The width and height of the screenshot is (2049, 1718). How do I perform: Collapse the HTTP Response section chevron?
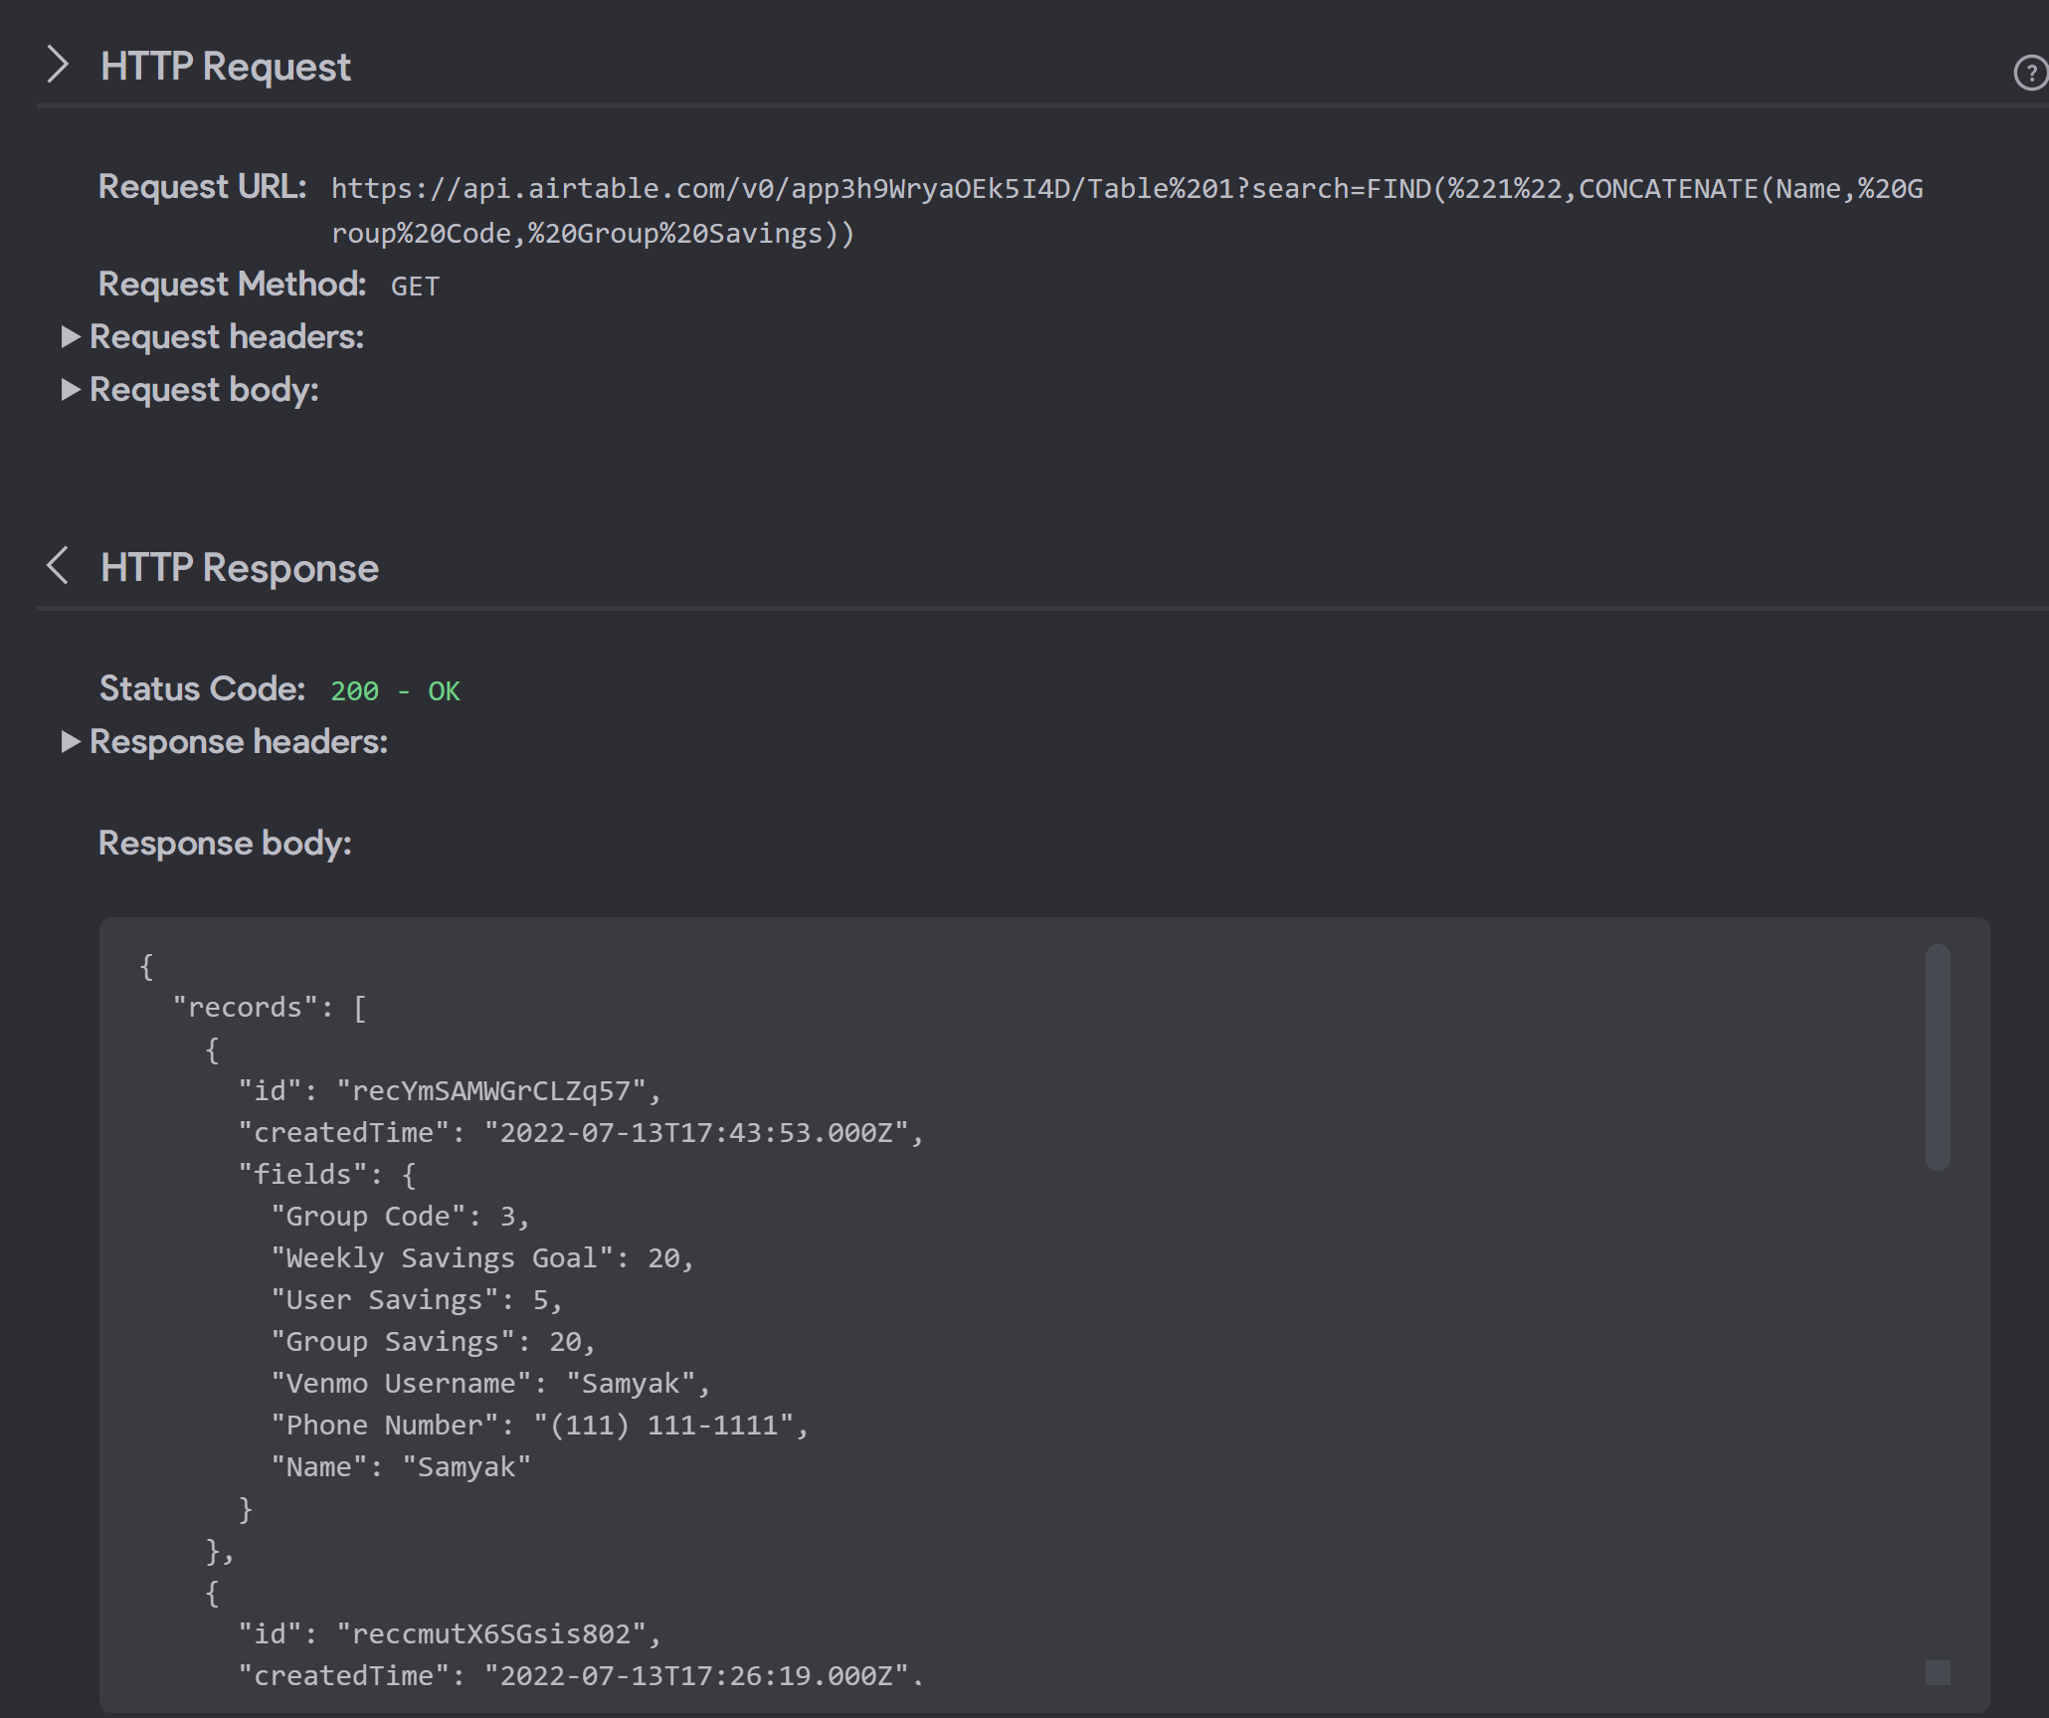pyautogui.click(x=58, y=566)
